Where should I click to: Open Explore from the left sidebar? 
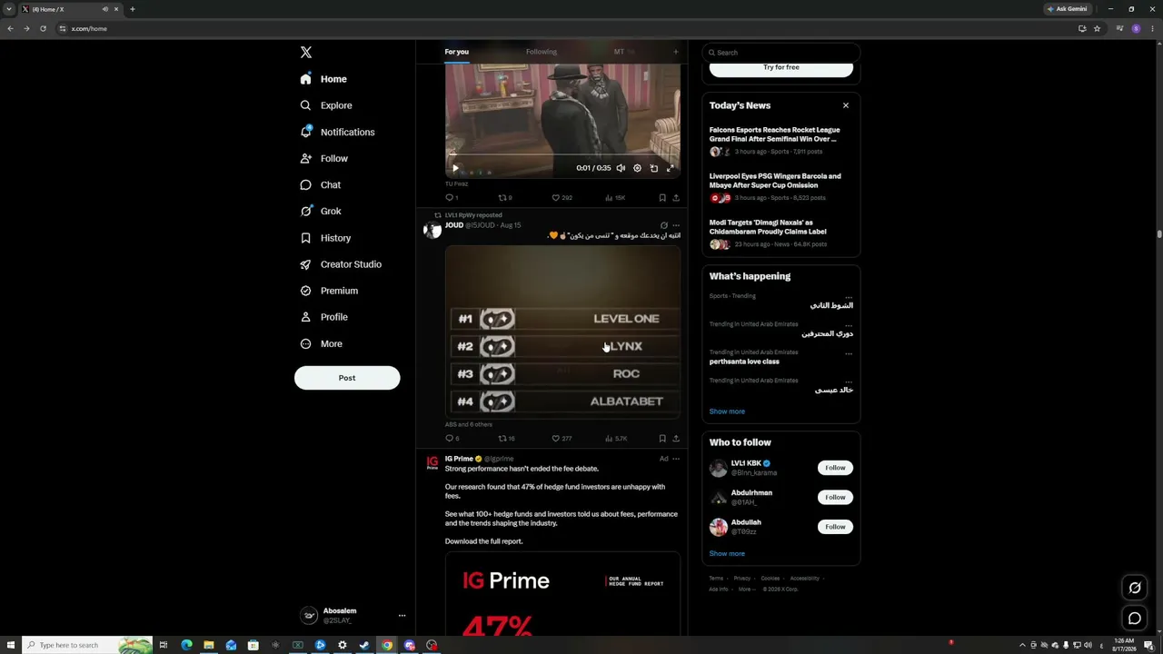point(326,105)
